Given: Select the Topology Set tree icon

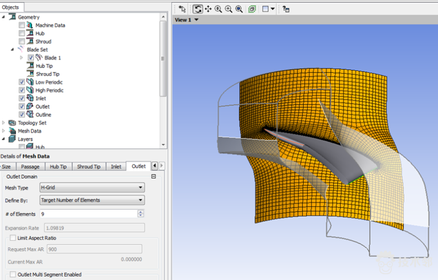Looking at the screenshot, I should point(12,123).
